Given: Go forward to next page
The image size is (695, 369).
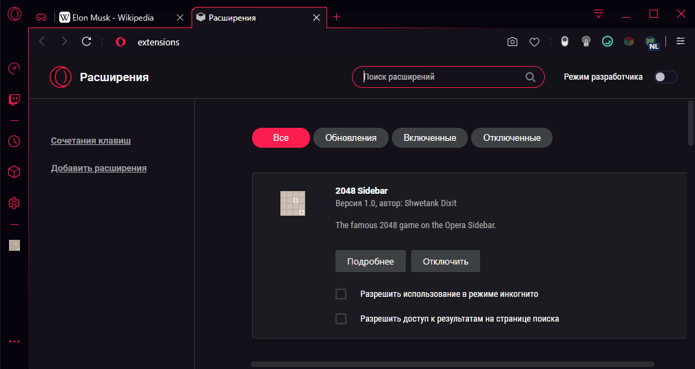Looking at the screenshot, I should (x=64, y=41).
